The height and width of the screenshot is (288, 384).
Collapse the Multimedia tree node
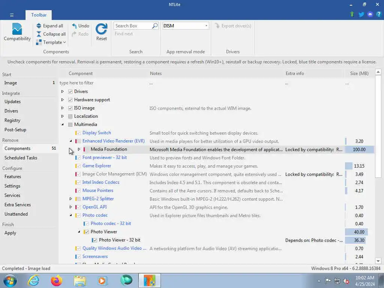pos(63,124)
